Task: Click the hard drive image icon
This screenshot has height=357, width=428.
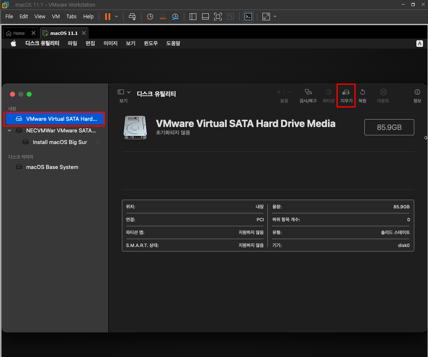Action: (135, 127)
